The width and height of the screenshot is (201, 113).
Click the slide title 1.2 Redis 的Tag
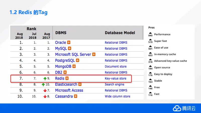(28, 12)
